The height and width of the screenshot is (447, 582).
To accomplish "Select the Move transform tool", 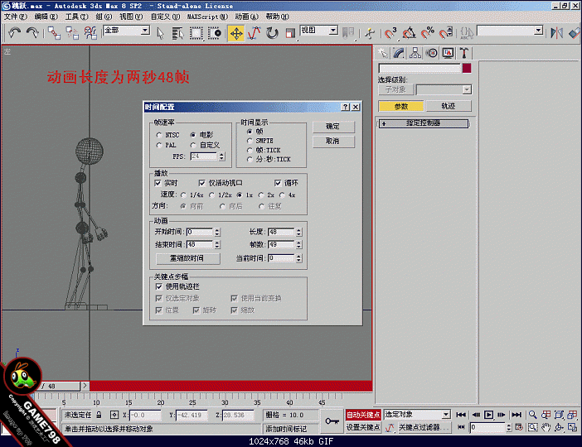I will coord(235,33).
